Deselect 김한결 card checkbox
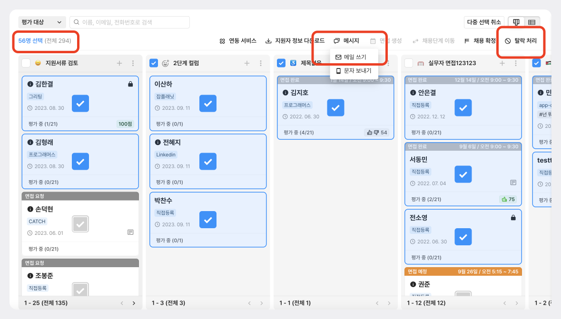 80,103
